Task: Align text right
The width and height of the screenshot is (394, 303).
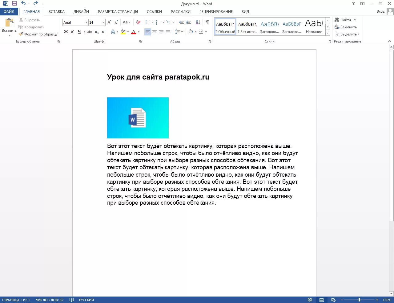Action: [161, 32]
